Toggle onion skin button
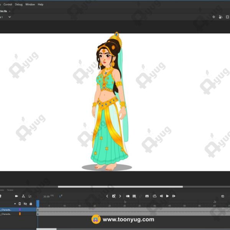Viewport: 230px width, 230px height. (128, 196)
